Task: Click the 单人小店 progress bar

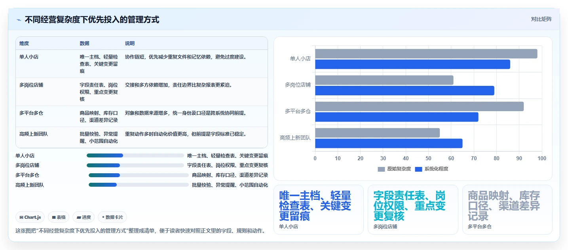Action: pyautogui.click(x=135, y=155)
